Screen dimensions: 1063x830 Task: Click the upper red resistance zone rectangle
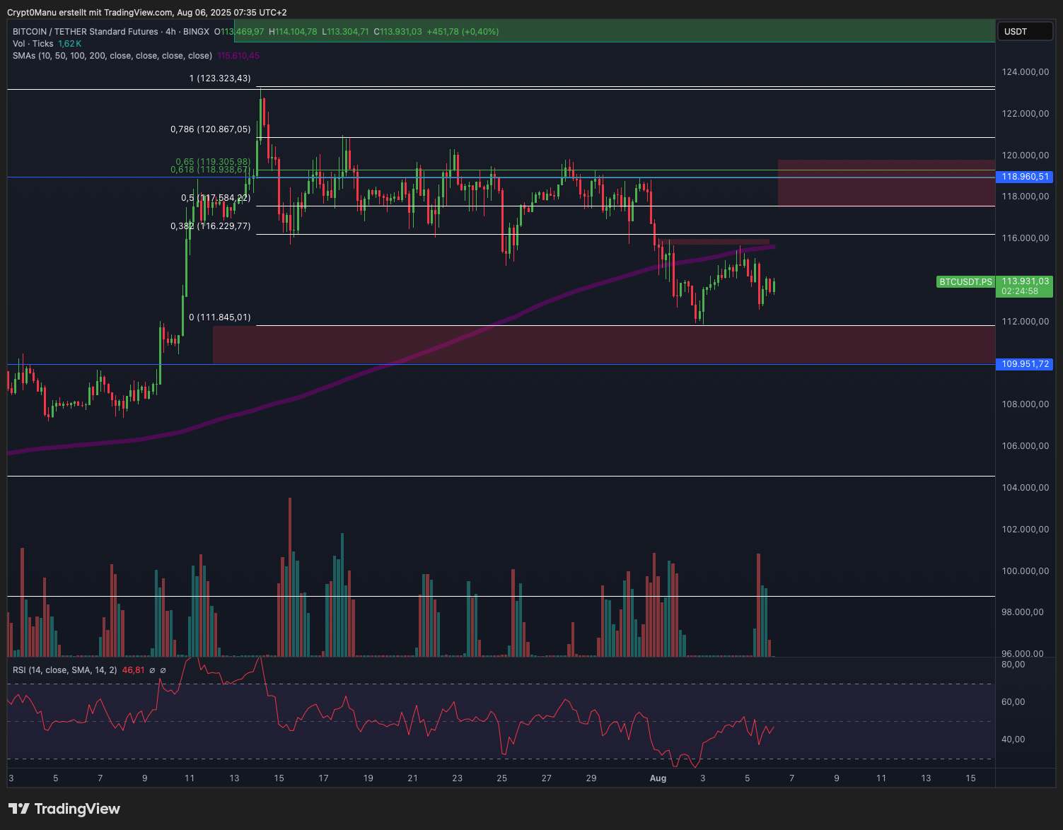(x=884, y=183)
